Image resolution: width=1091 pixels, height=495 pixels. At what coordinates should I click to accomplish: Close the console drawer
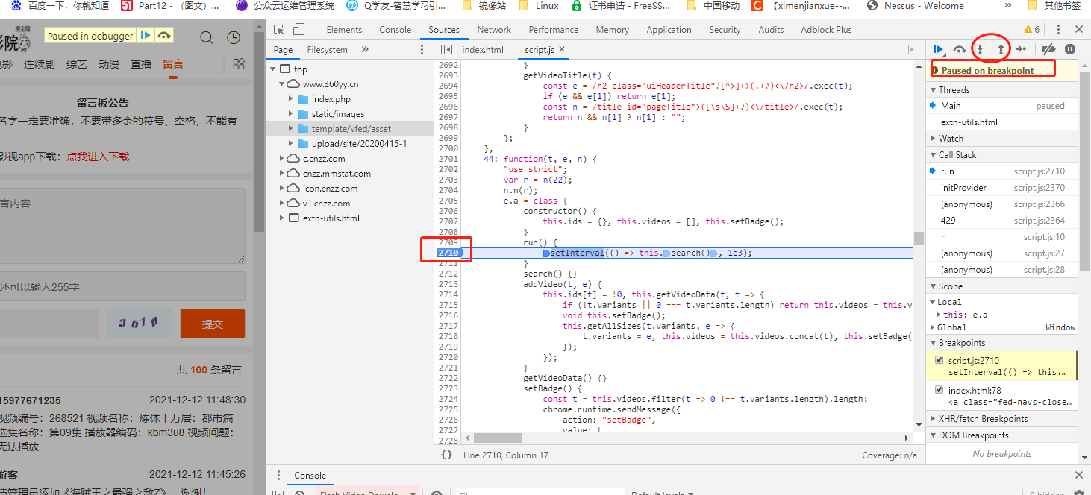pos(1079,476)
